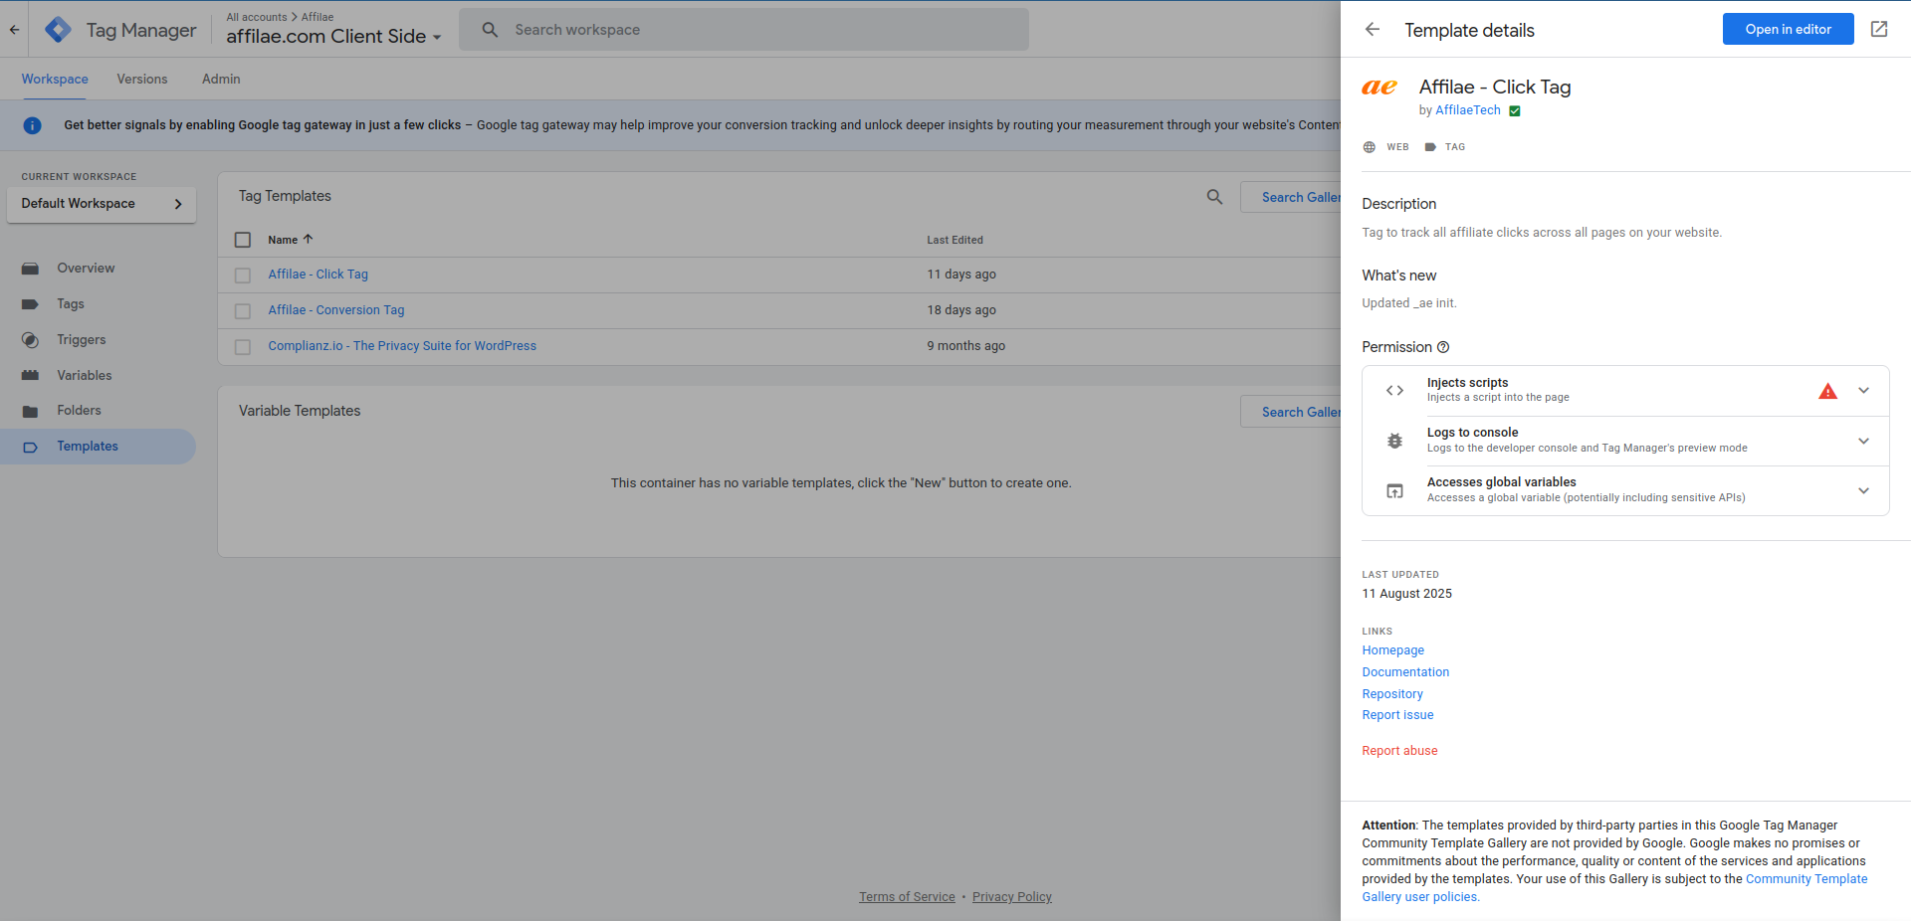Click the green verified badge next to AffilaeTech
The image size is (1911, 921).
(x=1515, y=111)
